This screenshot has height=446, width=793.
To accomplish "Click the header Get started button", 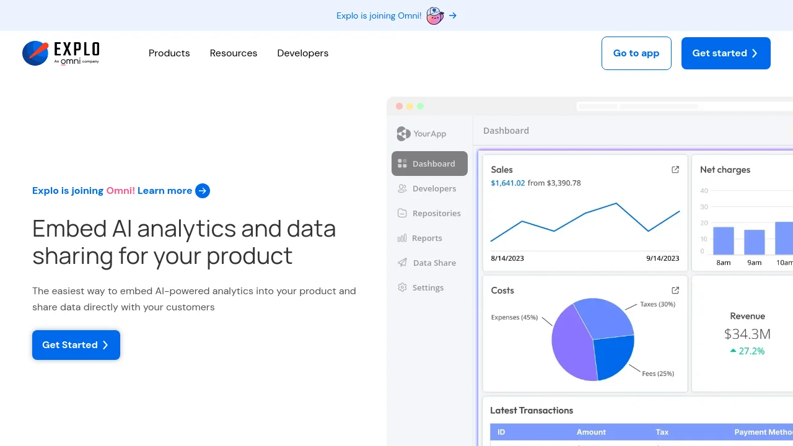I will pyautogui.click(x=726, y=53).
